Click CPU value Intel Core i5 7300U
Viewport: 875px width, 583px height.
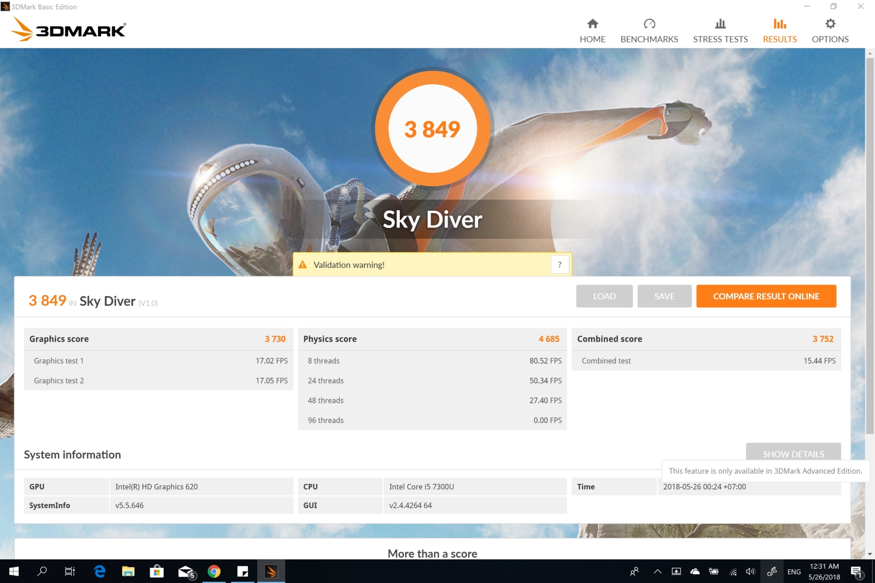coord(421,486)
